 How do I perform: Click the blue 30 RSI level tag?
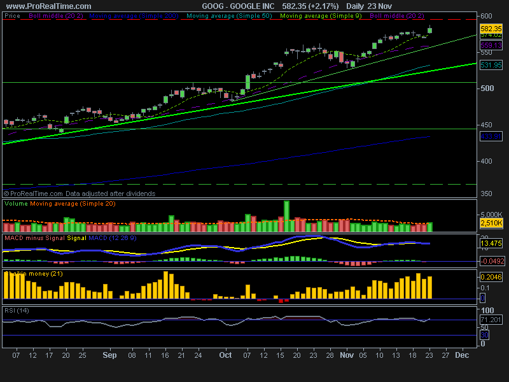pyautogui.click(x=484, y=335)
